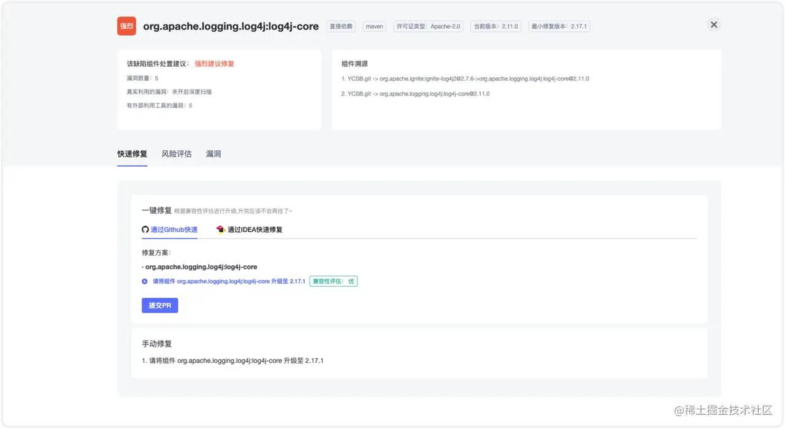Open the 漏洞 tab
The image size is (785, 429).
coord(213,154)
